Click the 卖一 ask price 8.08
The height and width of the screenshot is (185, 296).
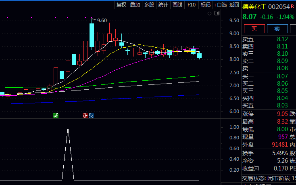coord(282,68)
